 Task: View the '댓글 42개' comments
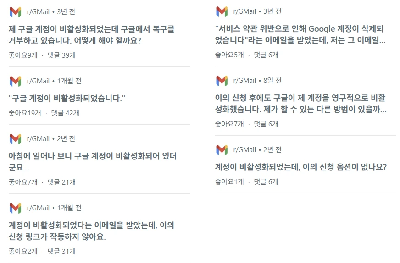pos(65,113)
